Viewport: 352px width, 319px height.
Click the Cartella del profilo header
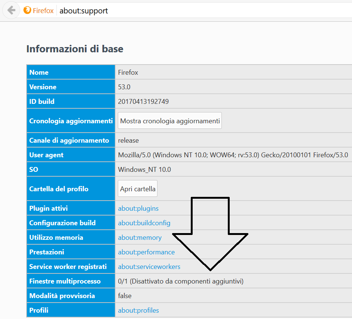[x=71, y=189]
